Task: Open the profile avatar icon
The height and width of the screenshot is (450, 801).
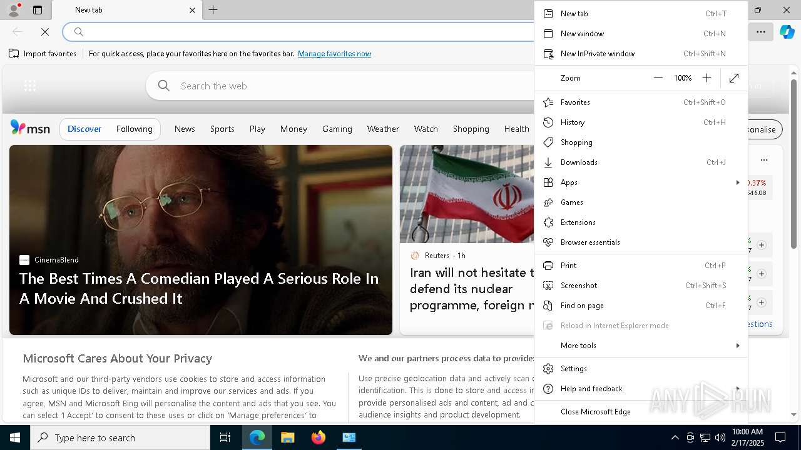Action: pos(13,10)
